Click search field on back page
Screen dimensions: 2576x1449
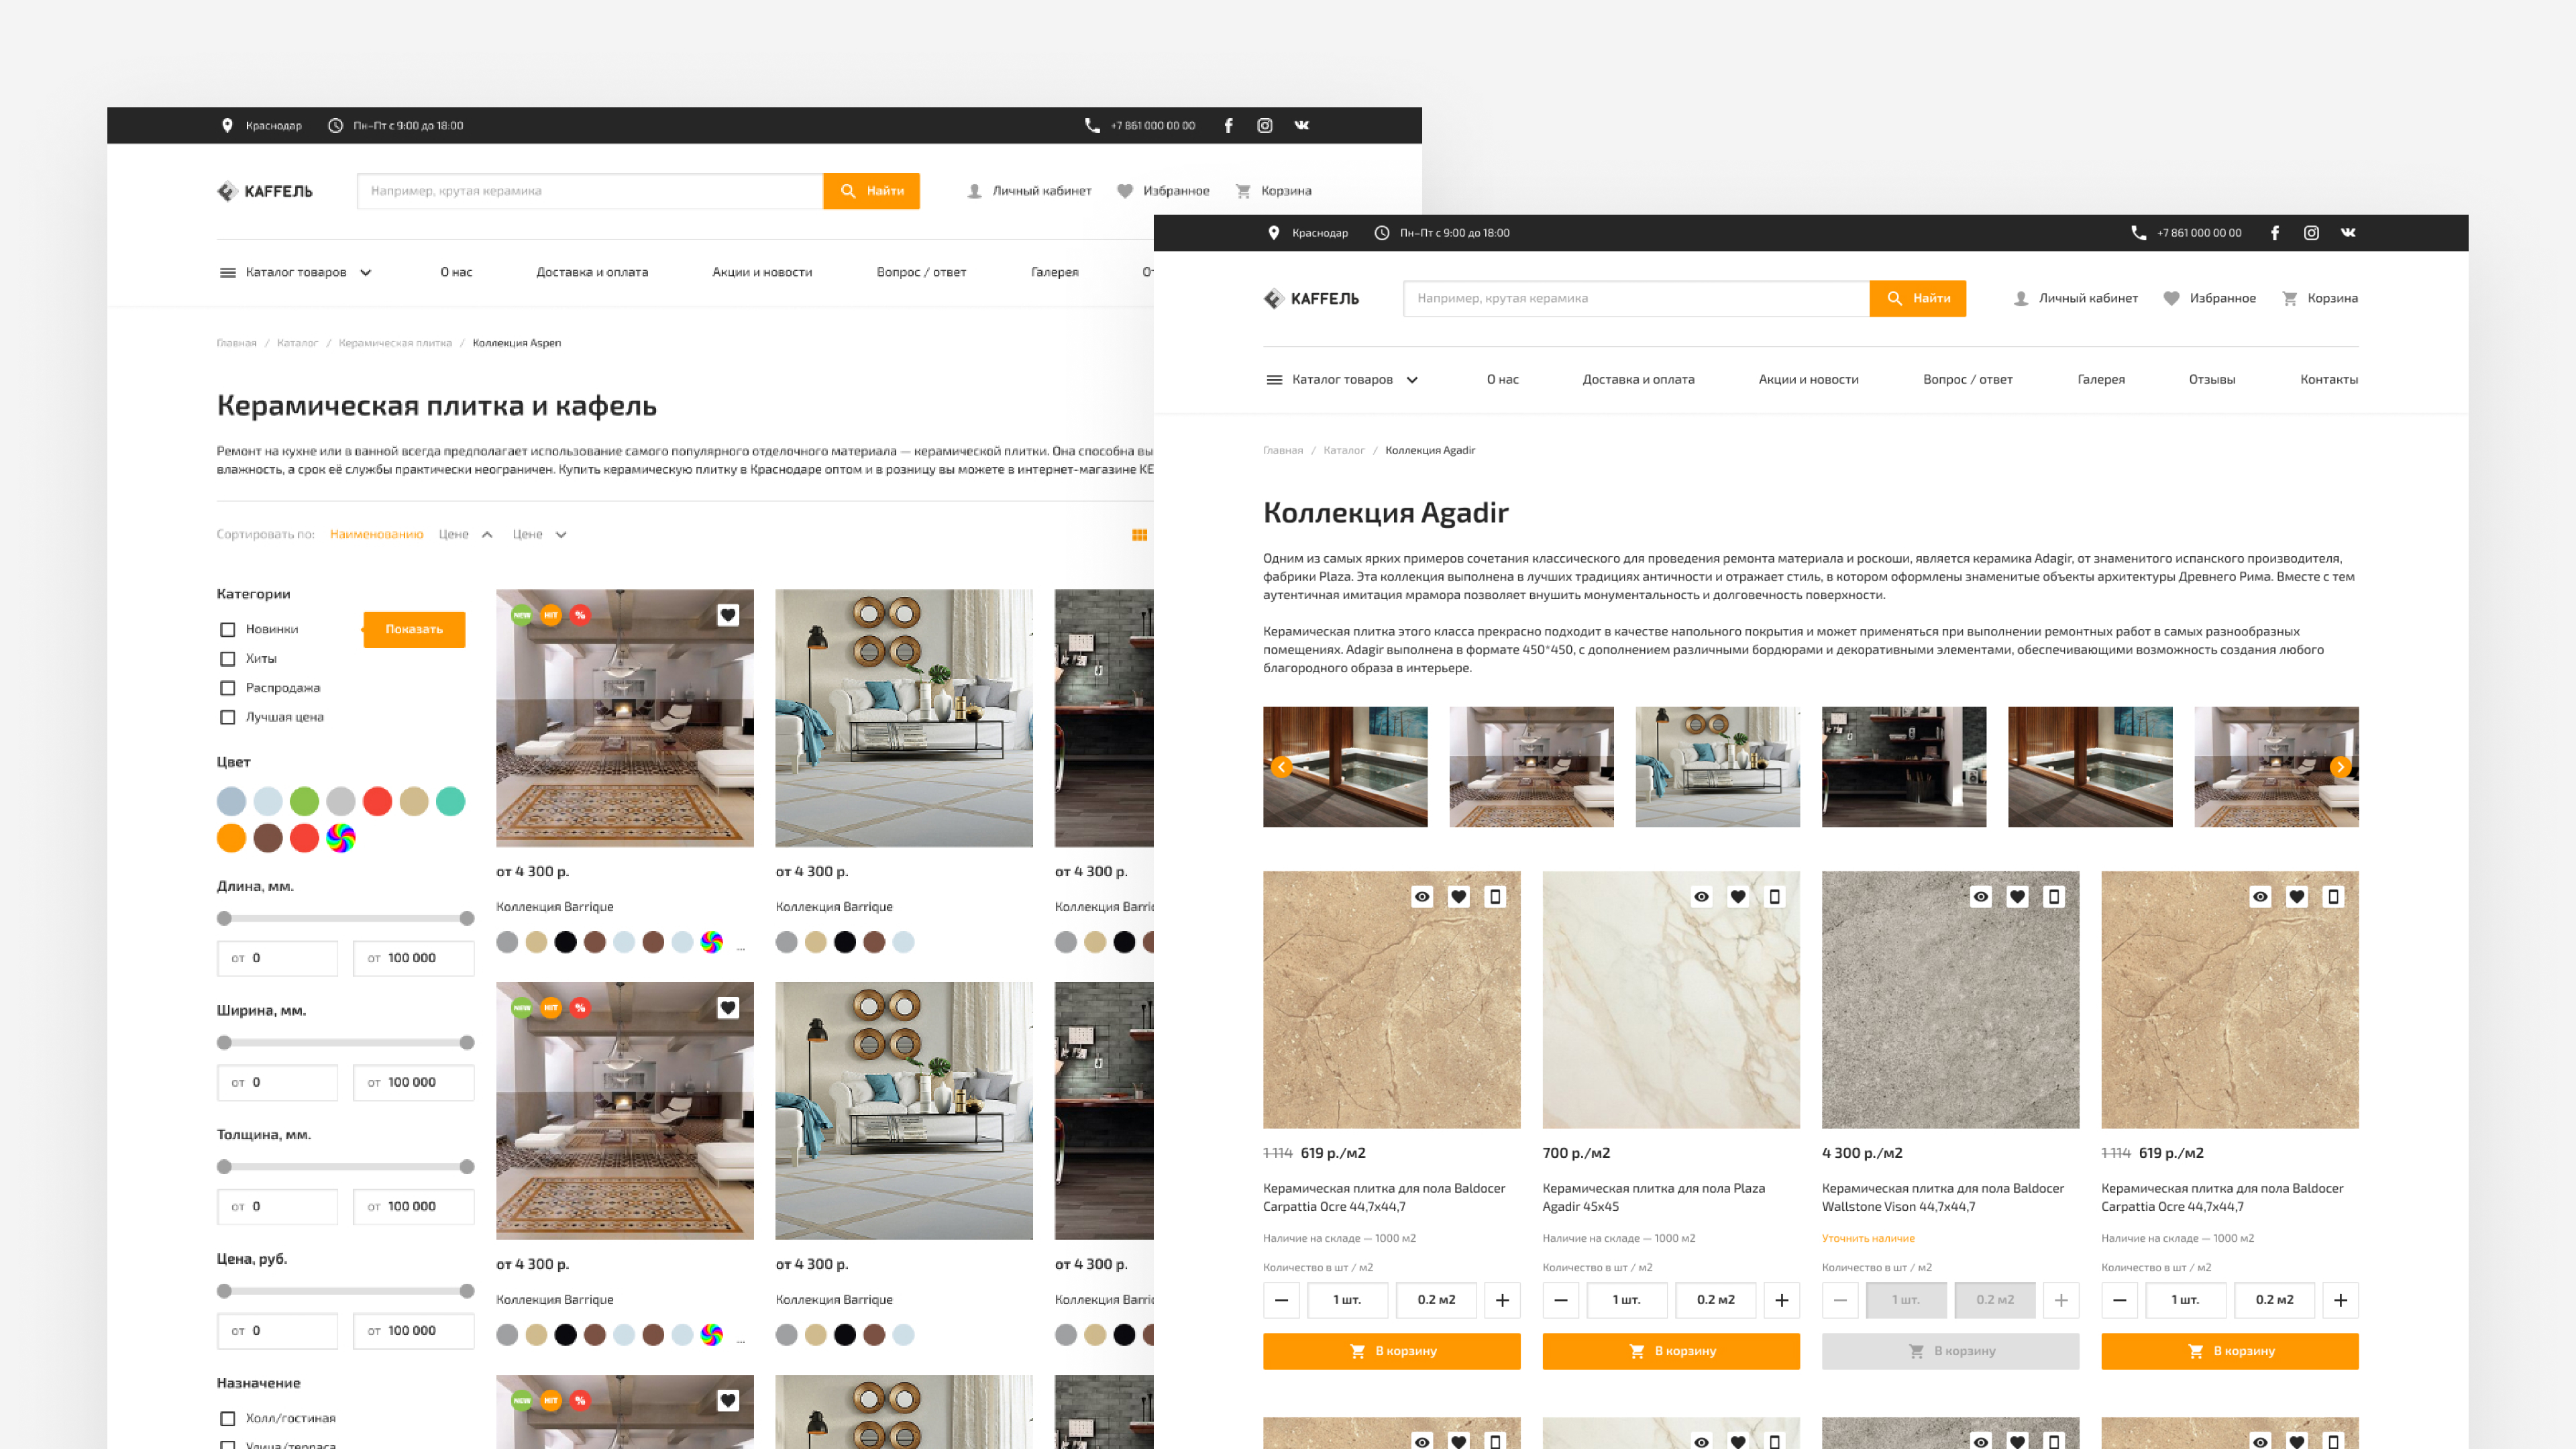pos(590,192)
